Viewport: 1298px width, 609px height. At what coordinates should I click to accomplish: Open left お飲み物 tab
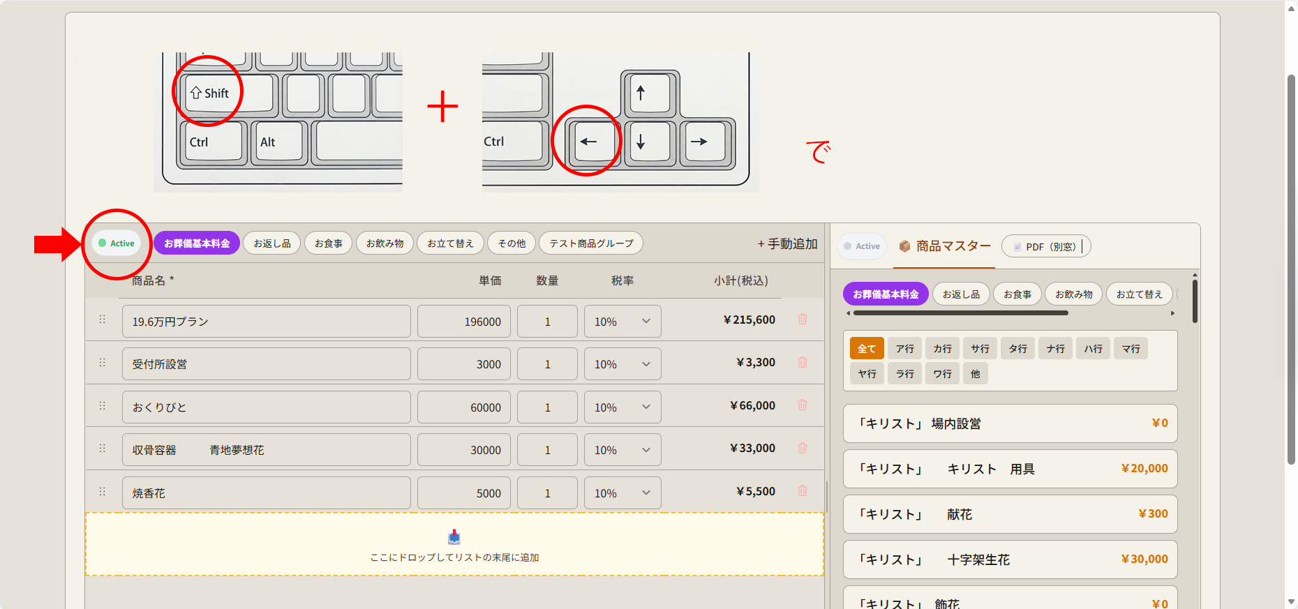pyautogui.click(x=385, y=243)
